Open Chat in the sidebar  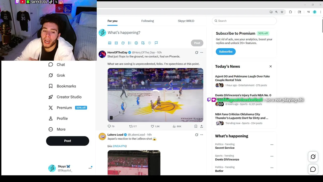click(57, 64)
